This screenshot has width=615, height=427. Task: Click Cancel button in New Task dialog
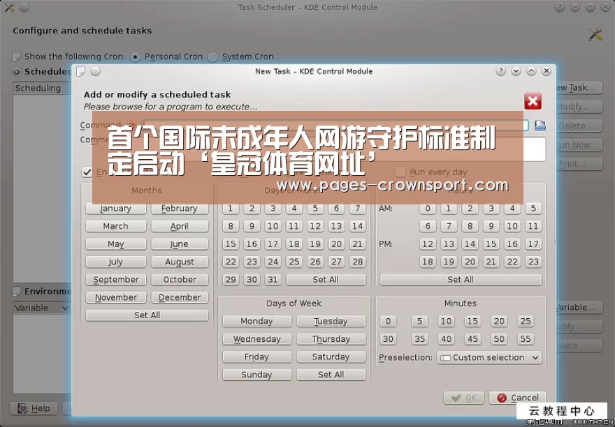point(518,398)
